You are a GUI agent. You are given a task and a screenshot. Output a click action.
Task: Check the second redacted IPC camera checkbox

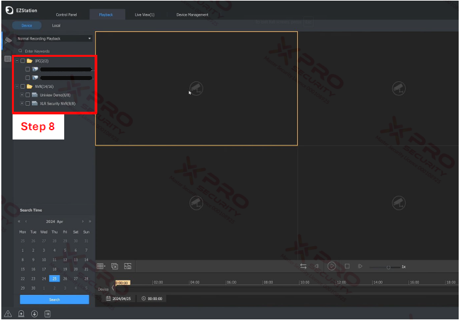[28, 77]
